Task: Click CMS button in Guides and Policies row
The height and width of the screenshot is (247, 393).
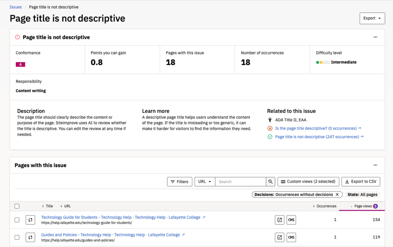Action: pos(291,237)
